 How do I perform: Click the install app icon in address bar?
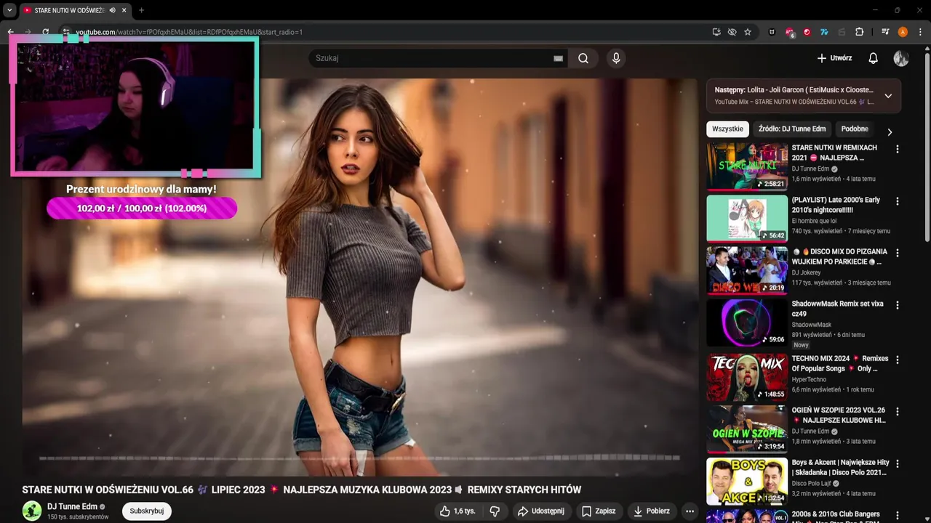click(x=716, y=32)
